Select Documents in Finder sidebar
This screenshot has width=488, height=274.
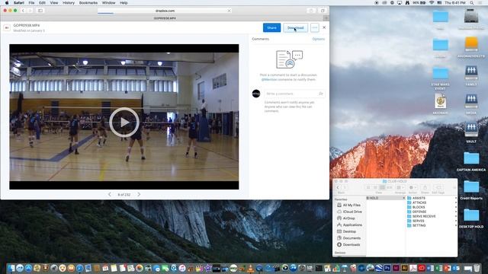pyautogui.click(x=349, y=238)
